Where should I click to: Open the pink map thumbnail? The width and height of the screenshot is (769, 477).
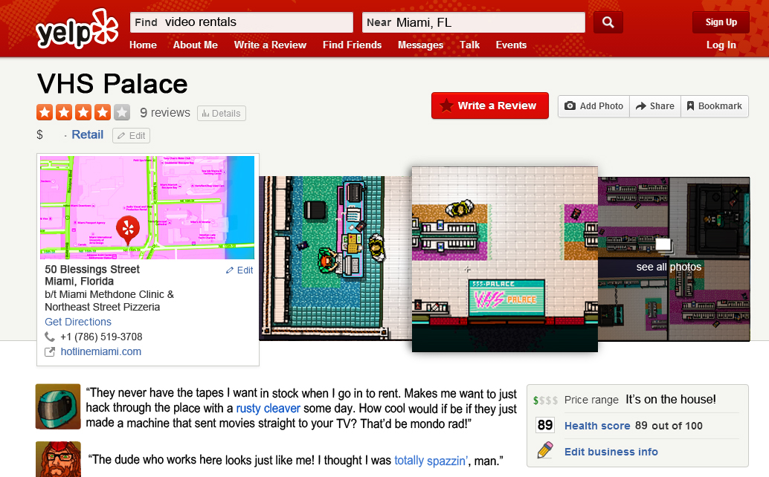pyautogui.click(x=147, y=207)
